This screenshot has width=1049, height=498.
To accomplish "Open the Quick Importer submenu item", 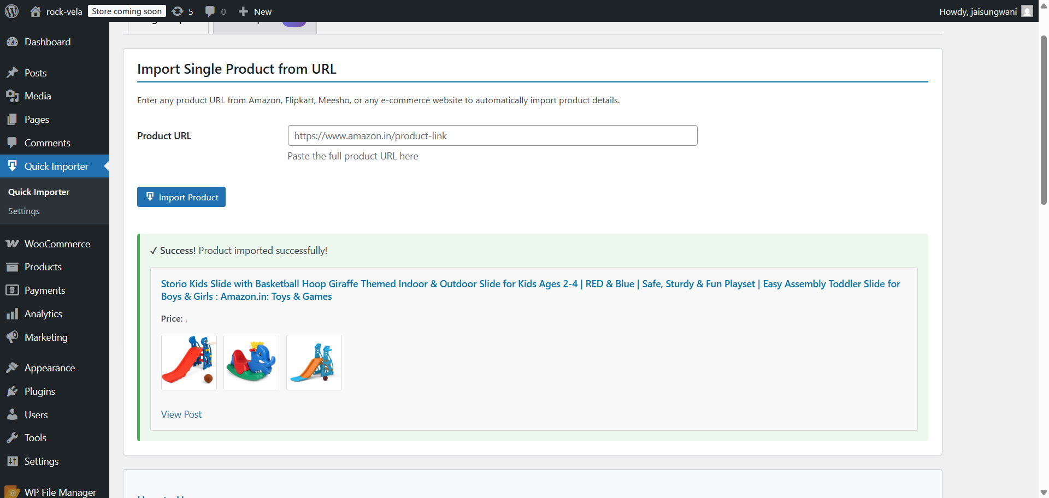I will tap(39, 192).
